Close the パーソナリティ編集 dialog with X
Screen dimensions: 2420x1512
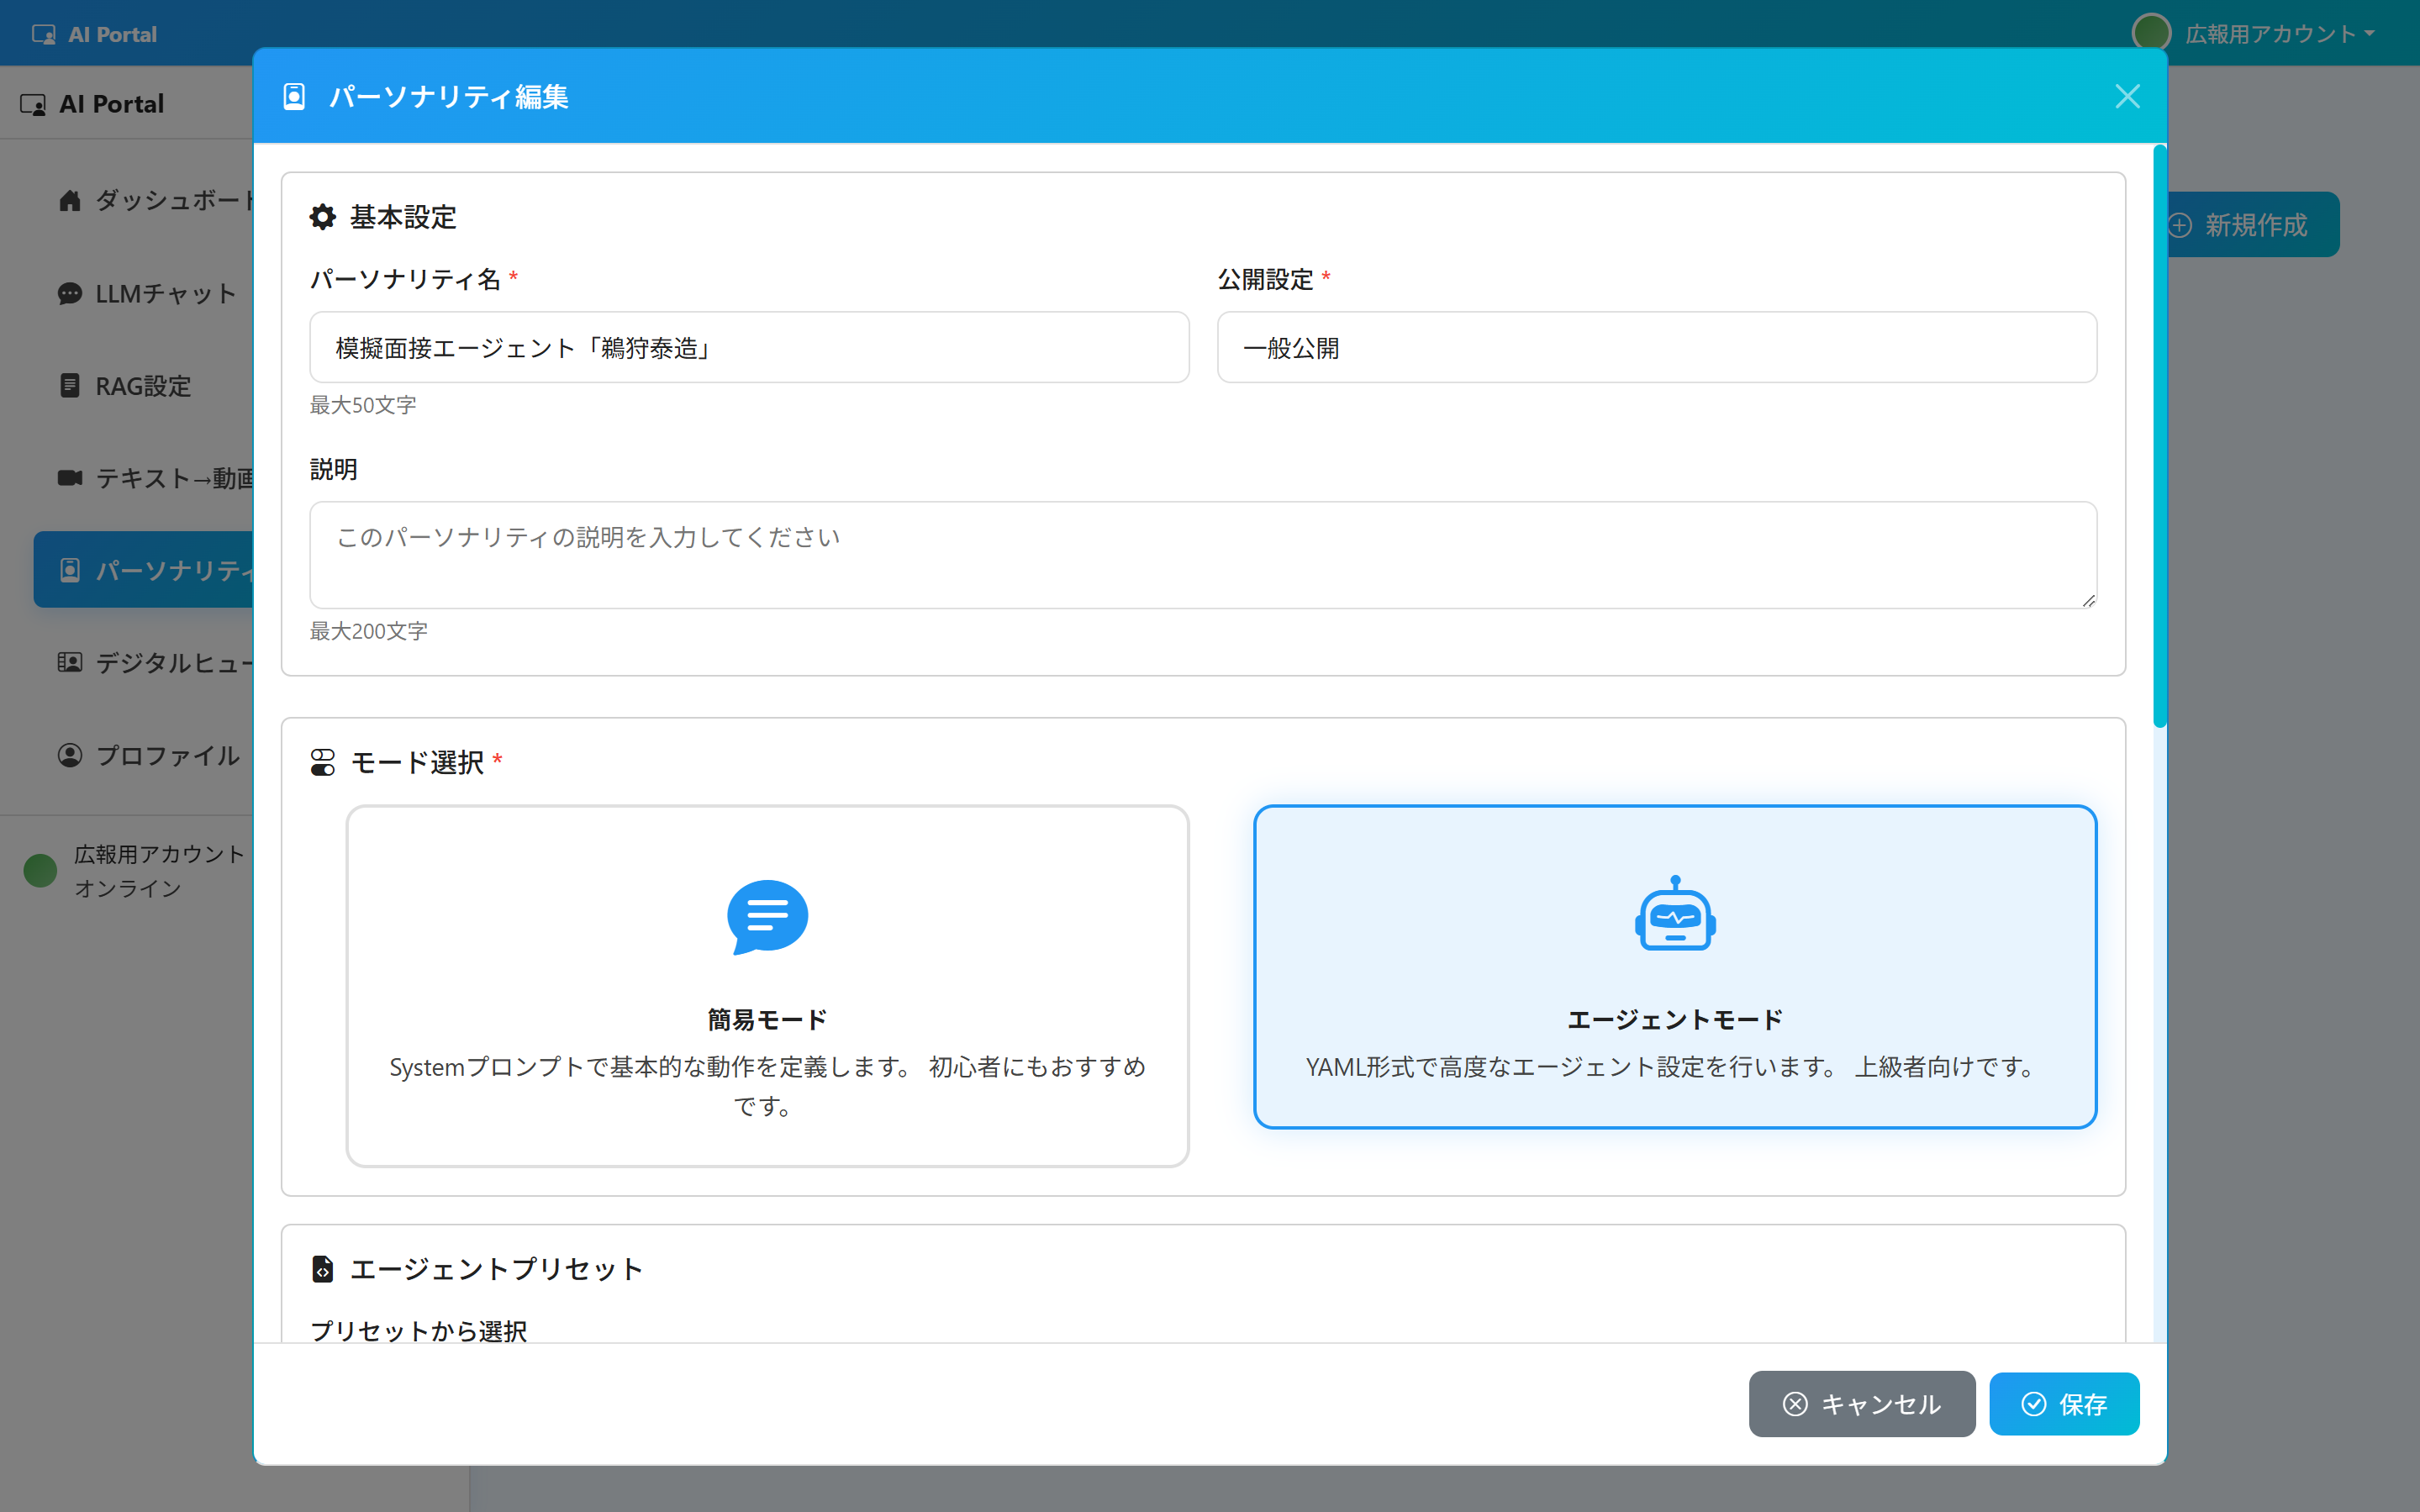click(x=2127, y=97)
